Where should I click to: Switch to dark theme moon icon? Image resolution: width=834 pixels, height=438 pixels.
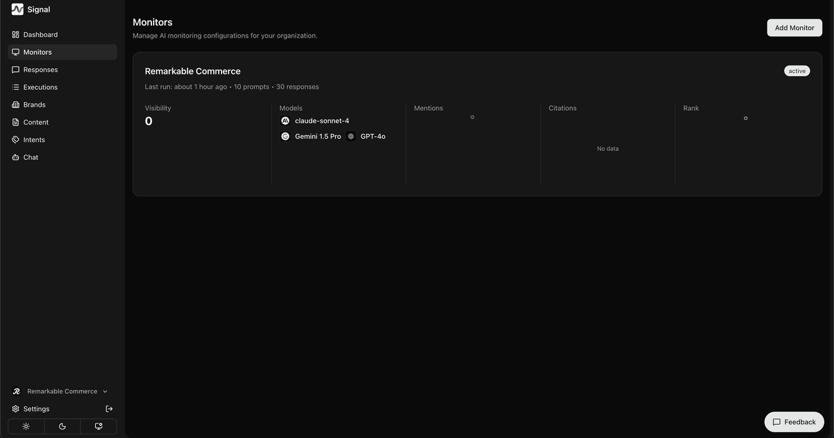point(63,426)
